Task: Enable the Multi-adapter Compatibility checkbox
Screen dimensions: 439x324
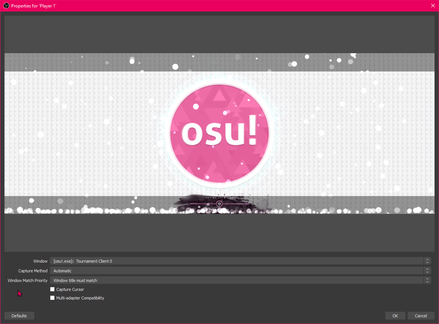Action: 52,298
